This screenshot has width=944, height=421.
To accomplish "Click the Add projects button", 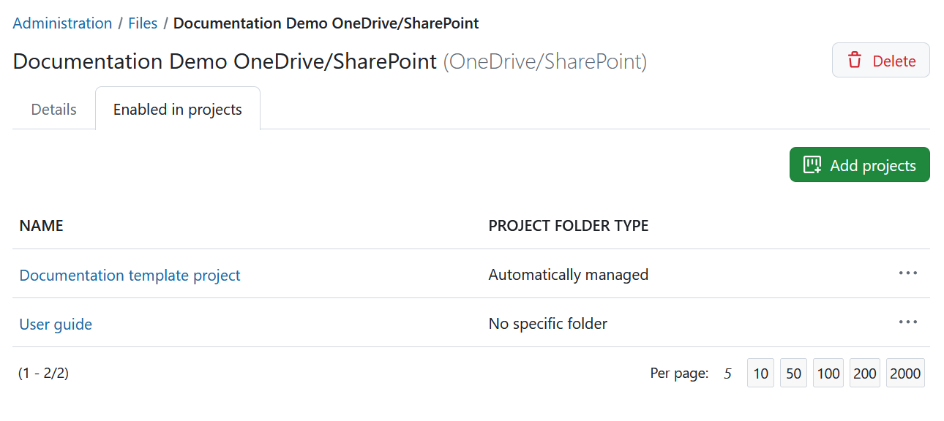I will [x=859, y=164].
